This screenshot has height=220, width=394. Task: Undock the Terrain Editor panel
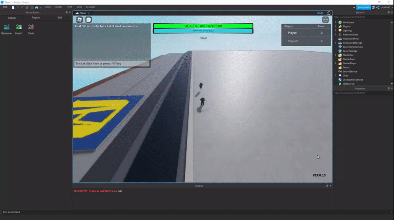coord(67,12)
